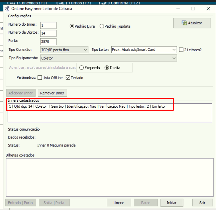Select the registered Inner 1 list entry
The width and height of the screenshot is (216, 210).
tap(90, 107)
